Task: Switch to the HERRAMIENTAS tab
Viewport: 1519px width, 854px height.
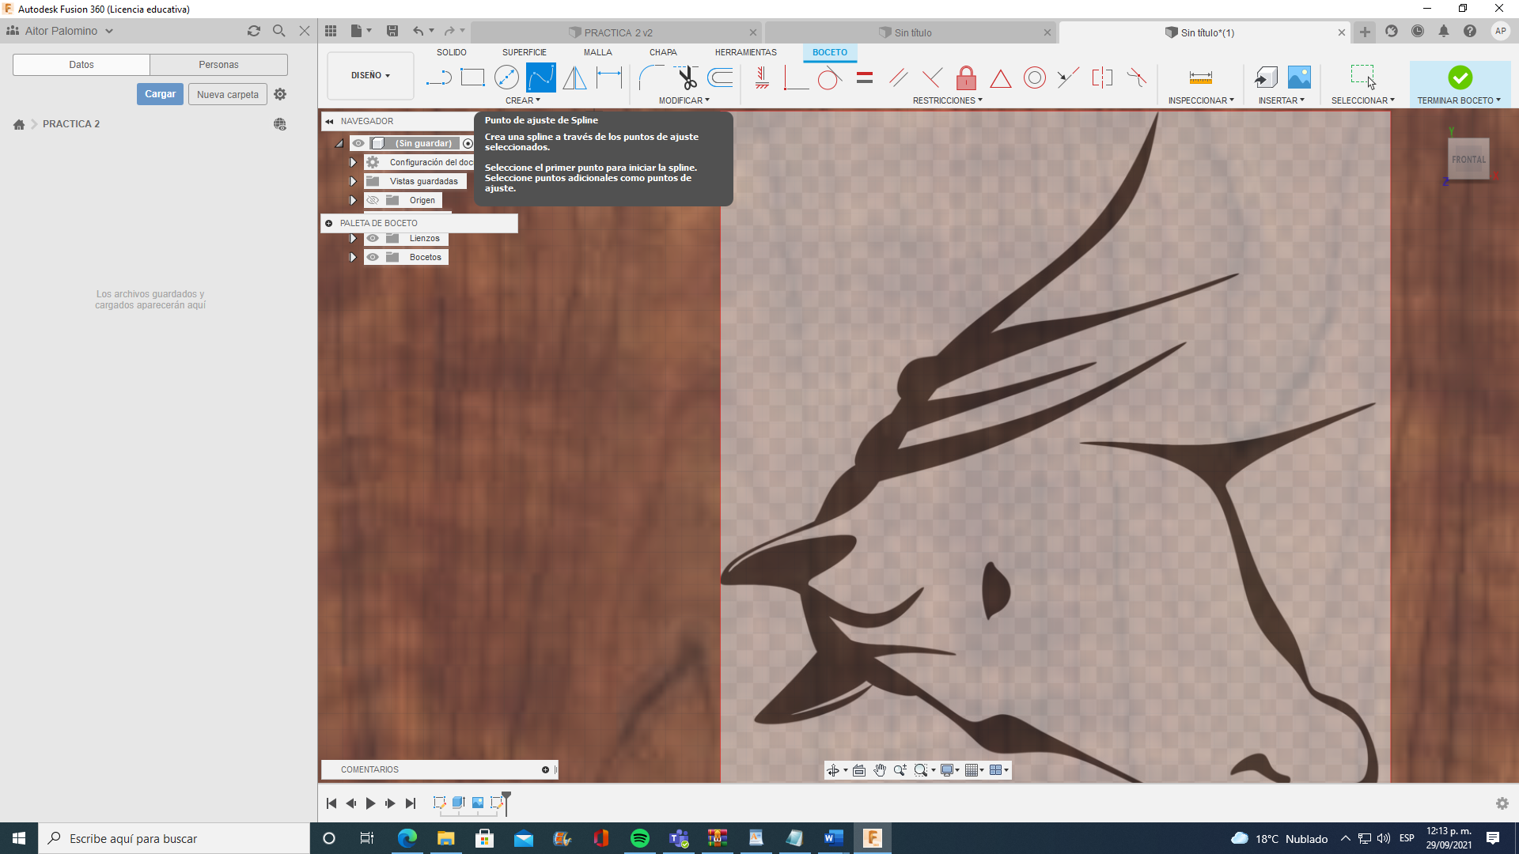Action: pyautogui.click(x=746, y=52)
